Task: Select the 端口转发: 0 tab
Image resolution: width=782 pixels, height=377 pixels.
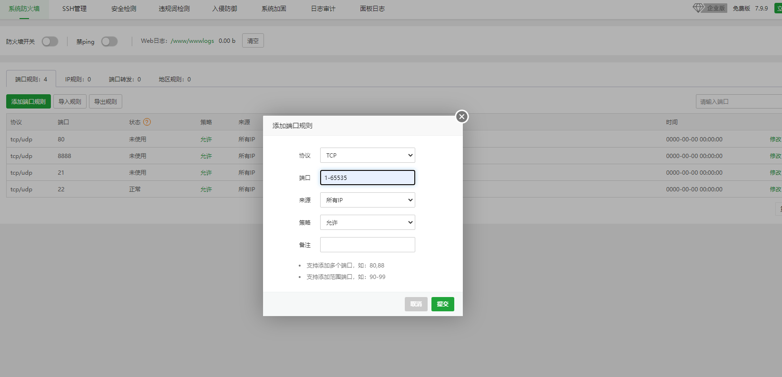Action: (x=125, y=79)
